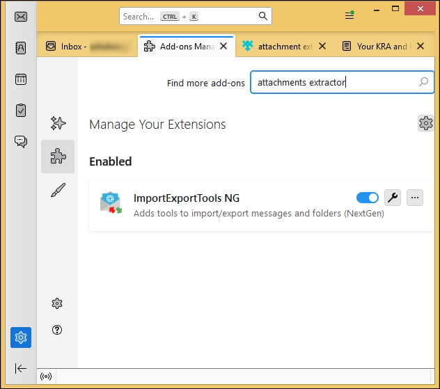Open the Address Book icon
The height and width of the screenshot is (389, 440).
21,48
